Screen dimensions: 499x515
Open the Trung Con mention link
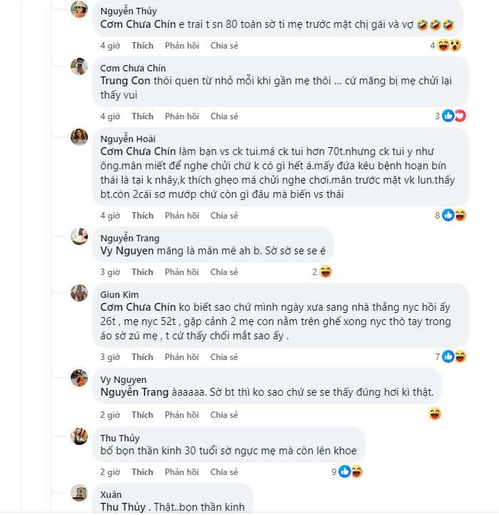pos(125,81)
